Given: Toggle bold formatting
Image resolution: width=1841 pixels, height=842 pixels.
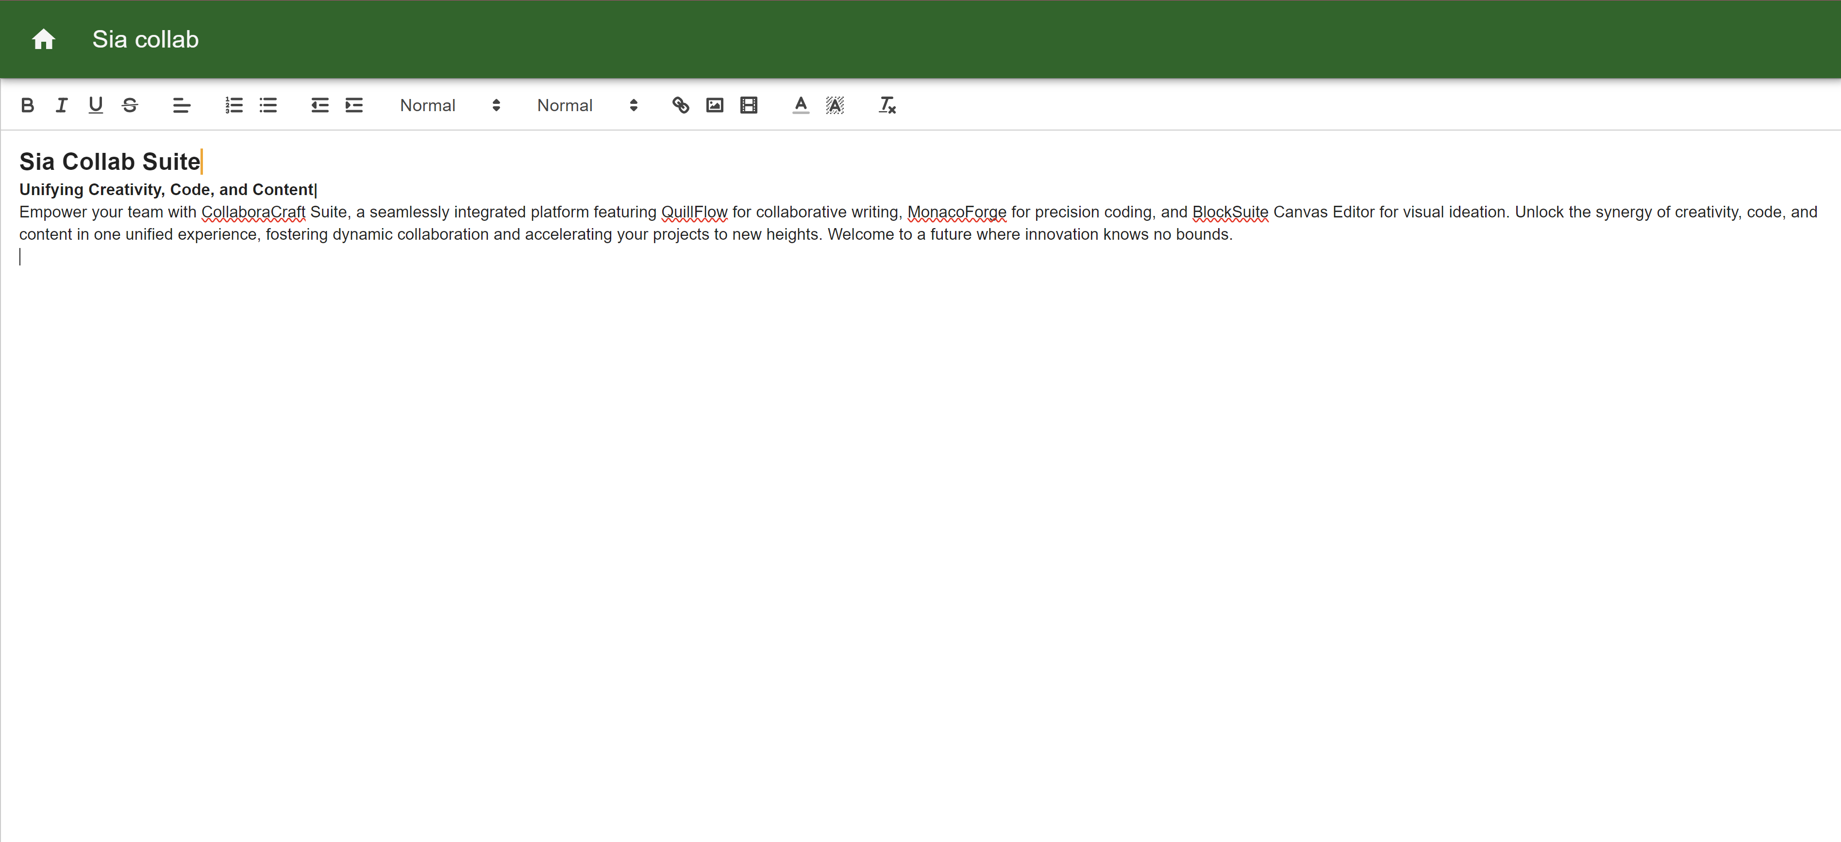Looking at the screenshot, I should [27, 106].
